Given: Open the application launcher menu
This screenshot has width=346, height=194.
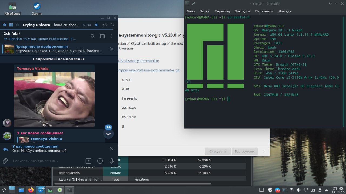Looking at the screenshot, I should coord(4,190).
